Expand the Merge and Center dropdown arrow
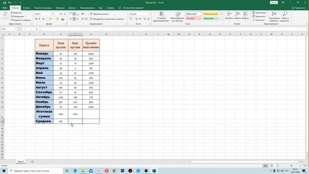 point(126,19)
